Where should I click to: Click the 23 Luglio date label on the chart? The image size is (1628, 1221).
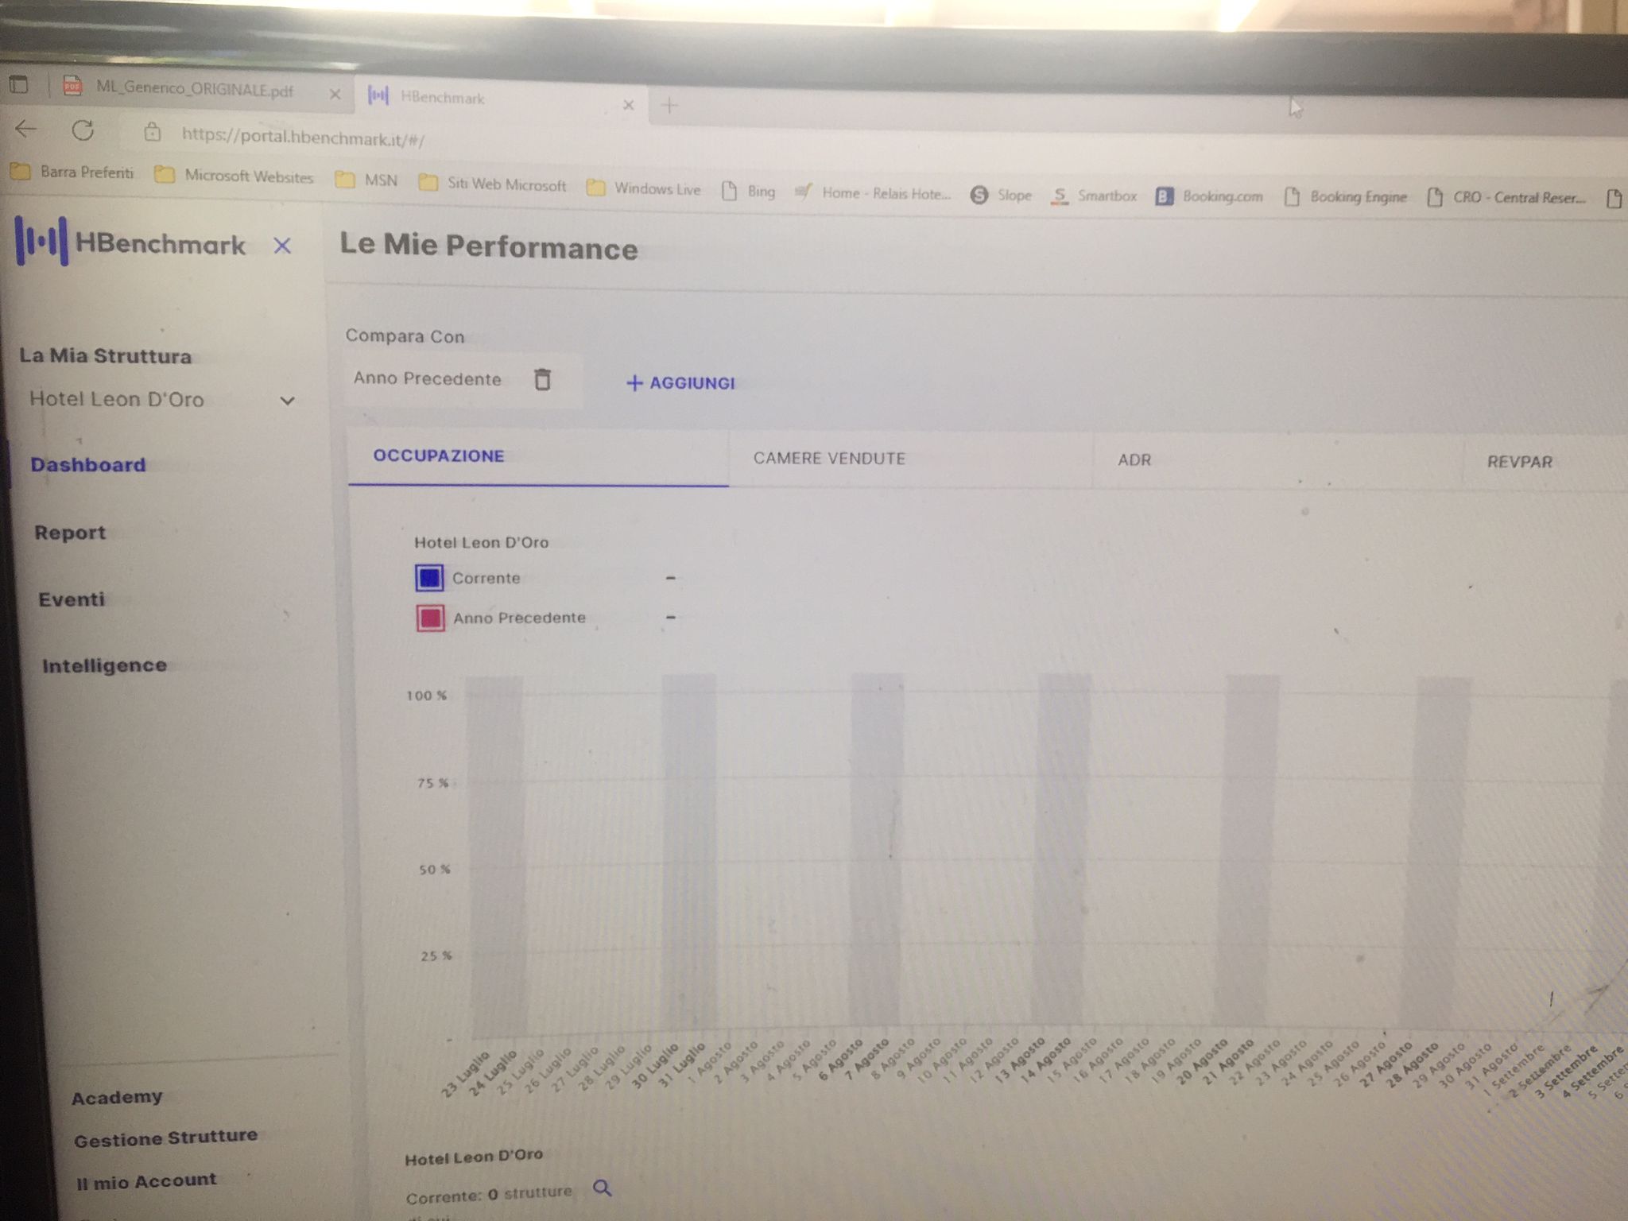point(467,1076)
